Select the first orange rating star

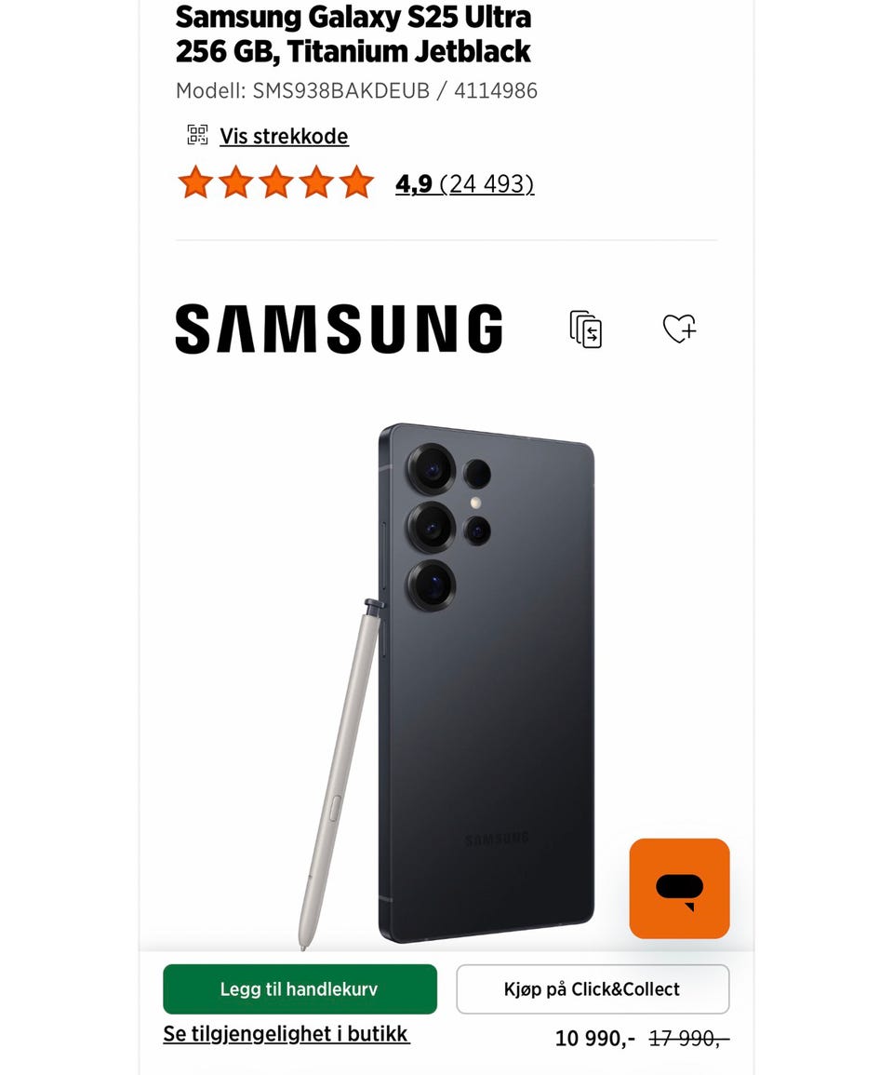195,182
